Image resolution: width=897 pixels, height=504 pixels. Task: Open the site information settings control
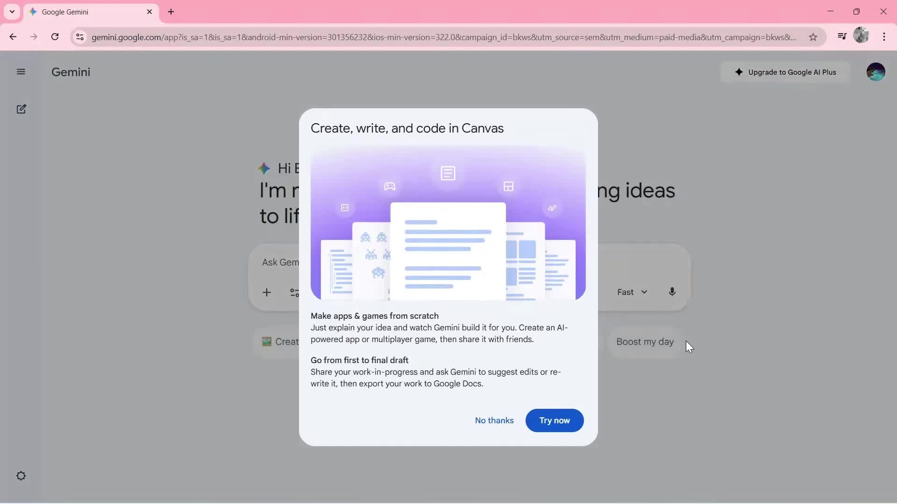pyautogui.click(x=80, y=37)
